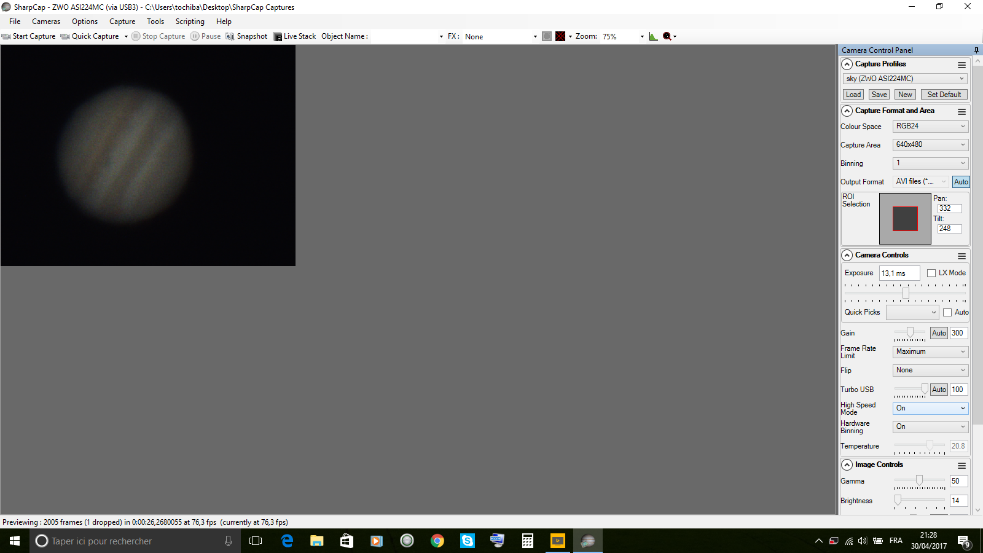Image resolution: width=983 pixels, height=553 pixels.
Task: Open the Scripting menu
Action: pos(190,22)
